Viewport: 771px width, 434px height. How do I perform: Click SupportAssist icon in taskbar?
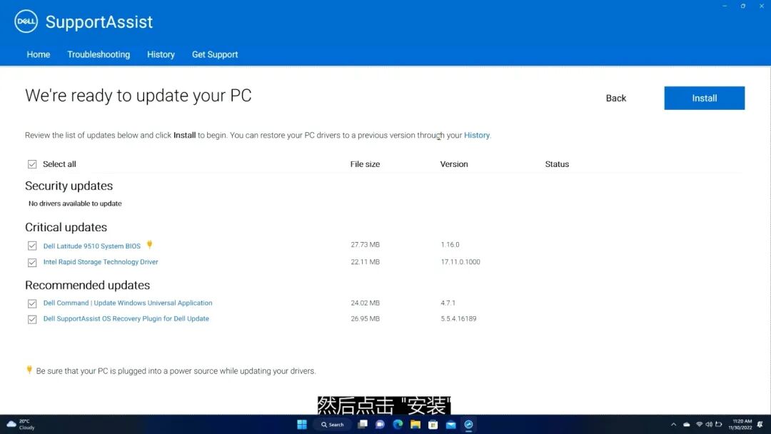click(468, 424)
